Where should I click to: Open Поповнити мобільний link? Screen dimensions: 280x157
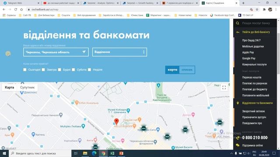pos(255,96)
